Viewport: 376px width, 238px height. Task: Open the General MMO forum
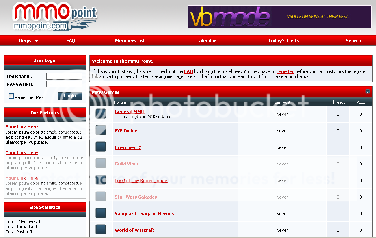click(130, 112)
